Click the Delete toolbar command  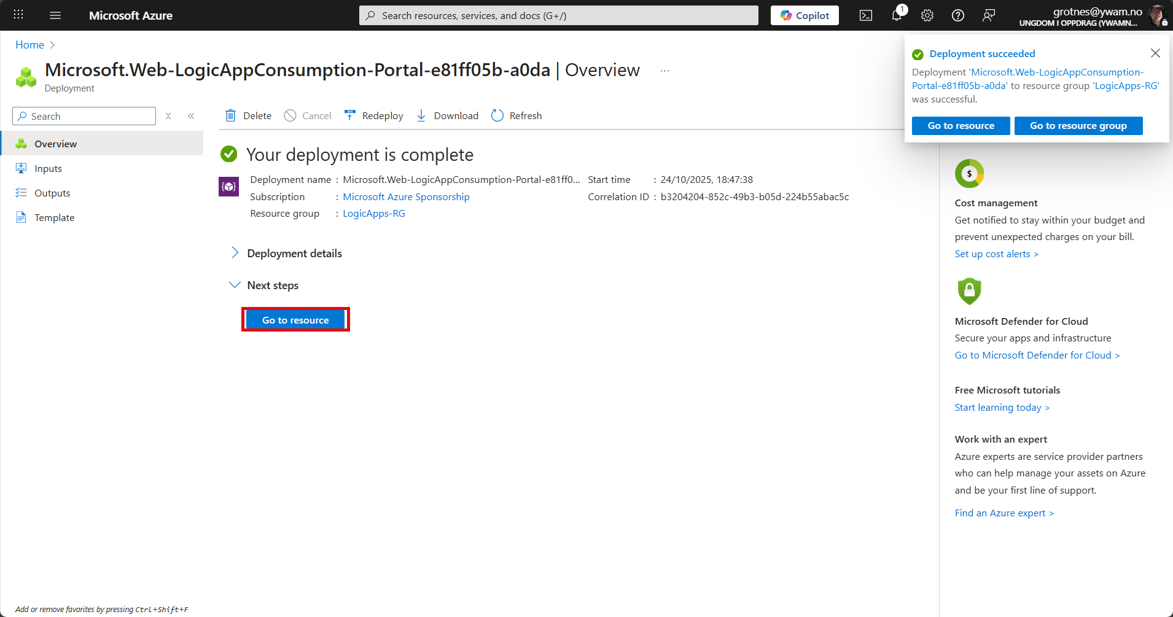pyautogui.click(x=248, y=115)
